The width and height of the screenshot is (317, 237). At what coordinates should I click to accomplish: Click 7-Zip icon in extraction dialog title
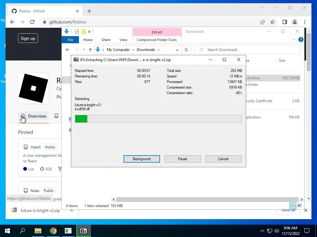[x=76, y=60]
